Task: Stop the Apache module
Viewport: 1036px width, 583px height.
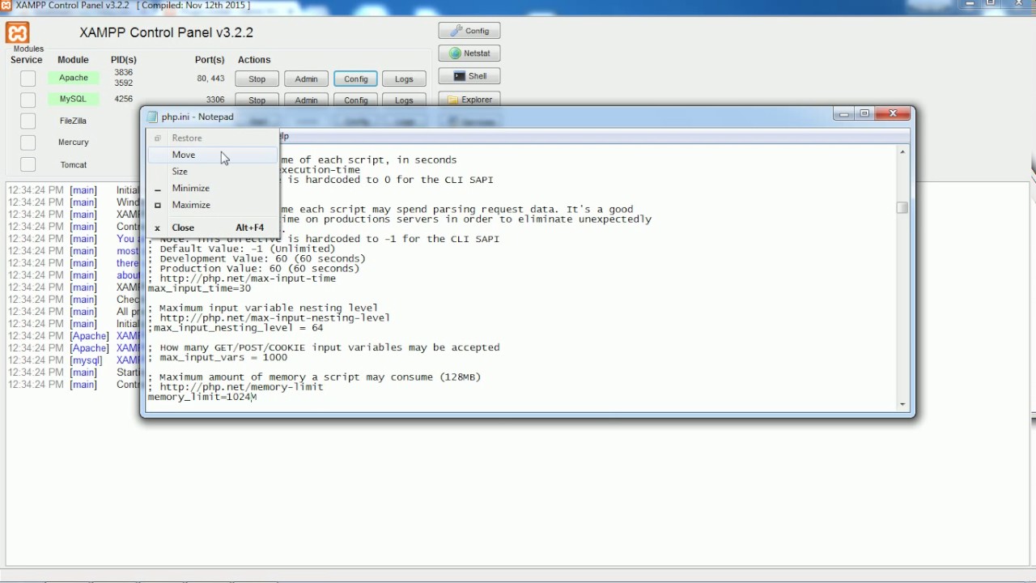Action: coord(257,79)
